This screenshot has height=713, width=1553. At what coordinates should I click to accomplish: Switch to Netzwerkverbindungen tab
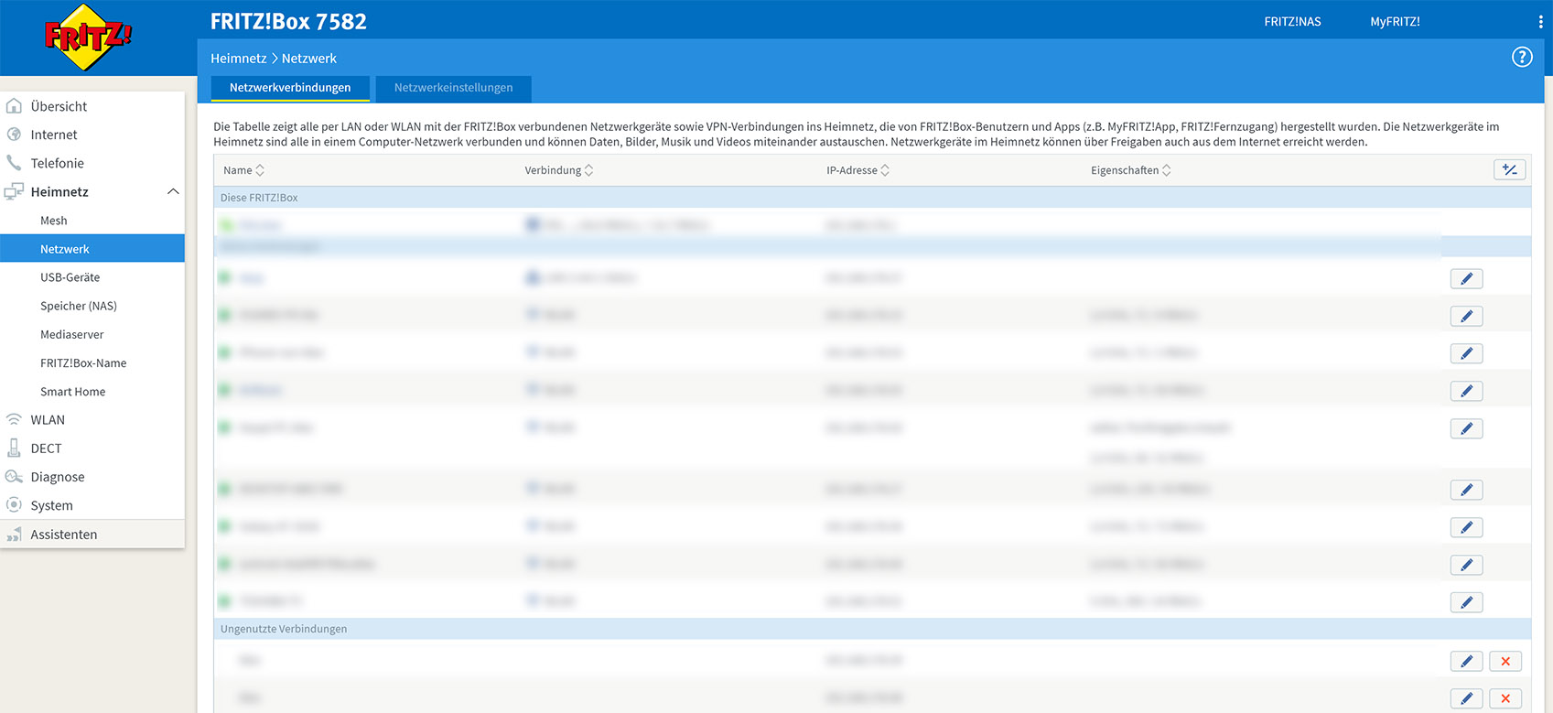pyautogui.click(x=290, y=88)
